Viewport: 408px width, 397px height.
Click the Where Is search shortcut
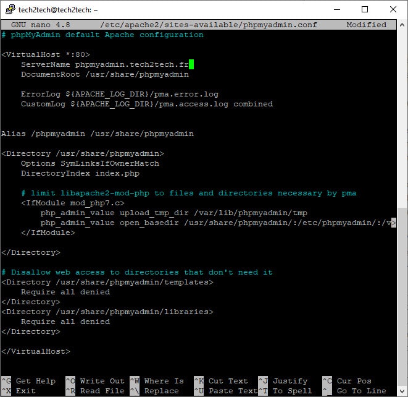tap(164, 381)
